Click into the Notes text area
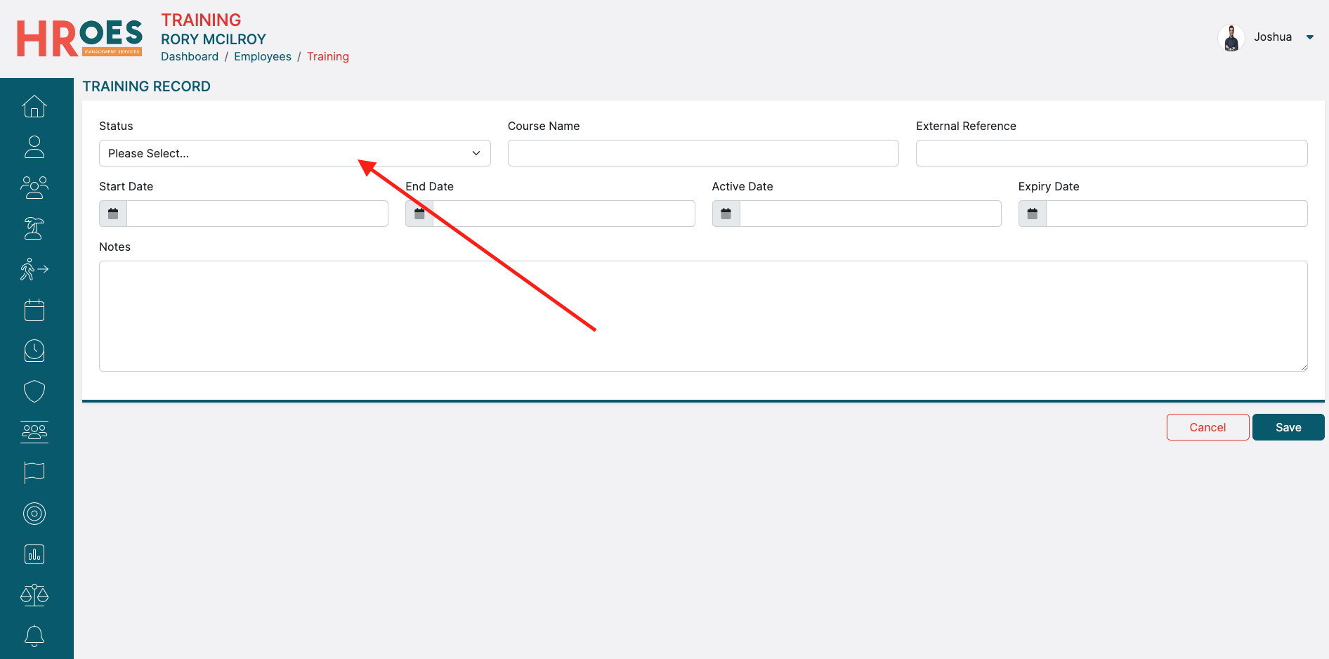 pyautogui.click(x=702, y=315)
